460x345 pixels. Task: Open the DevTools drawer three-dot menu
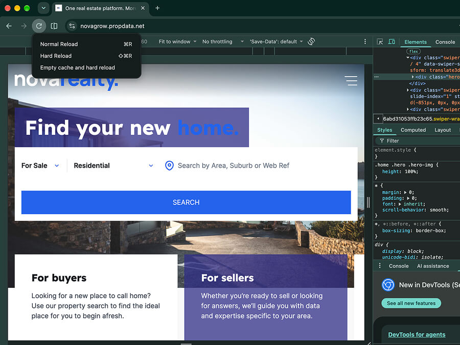click(380, 266)
